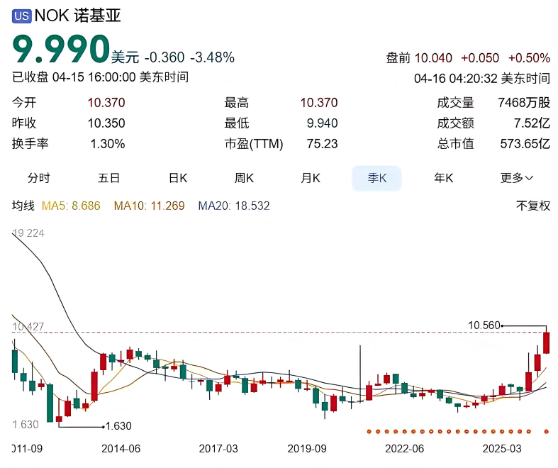Toggle the MA20 moving average line
558x468 pixels.
(233, 206)
